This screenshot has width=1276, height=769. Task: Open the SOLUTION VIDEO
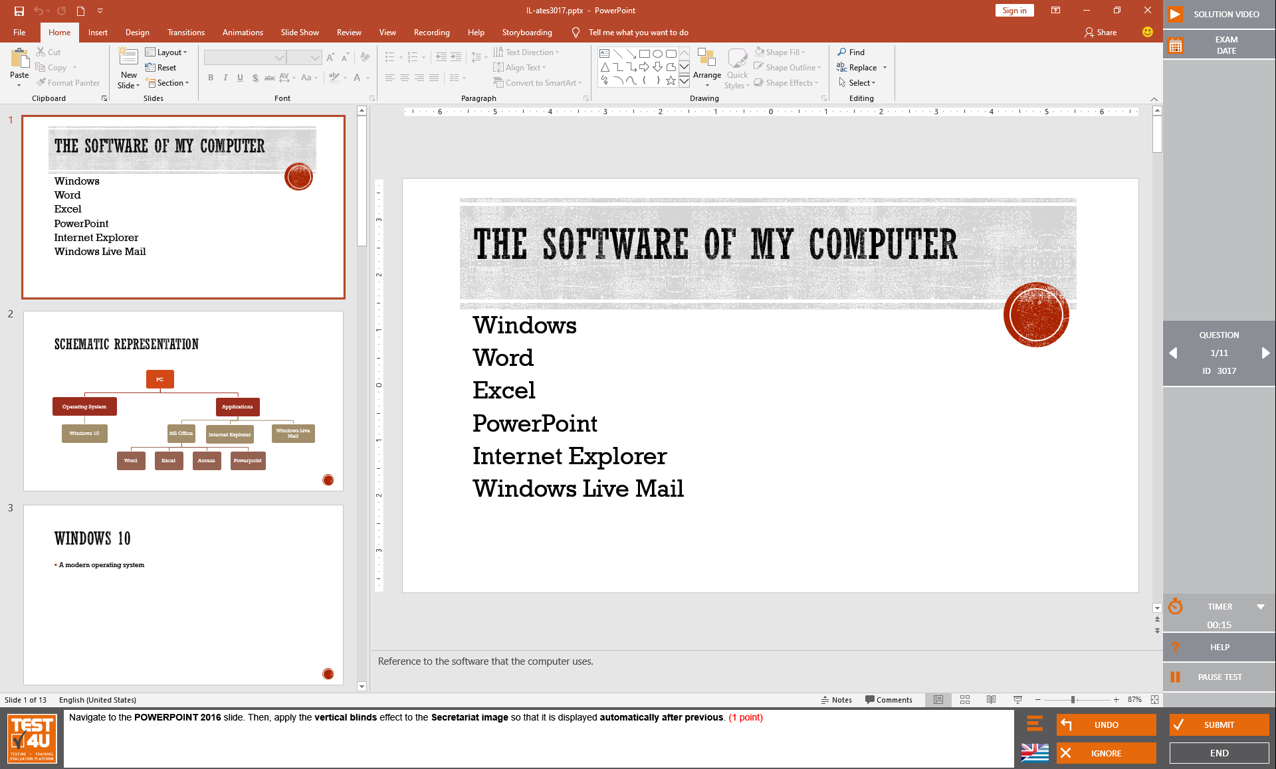click(1219, 14)
